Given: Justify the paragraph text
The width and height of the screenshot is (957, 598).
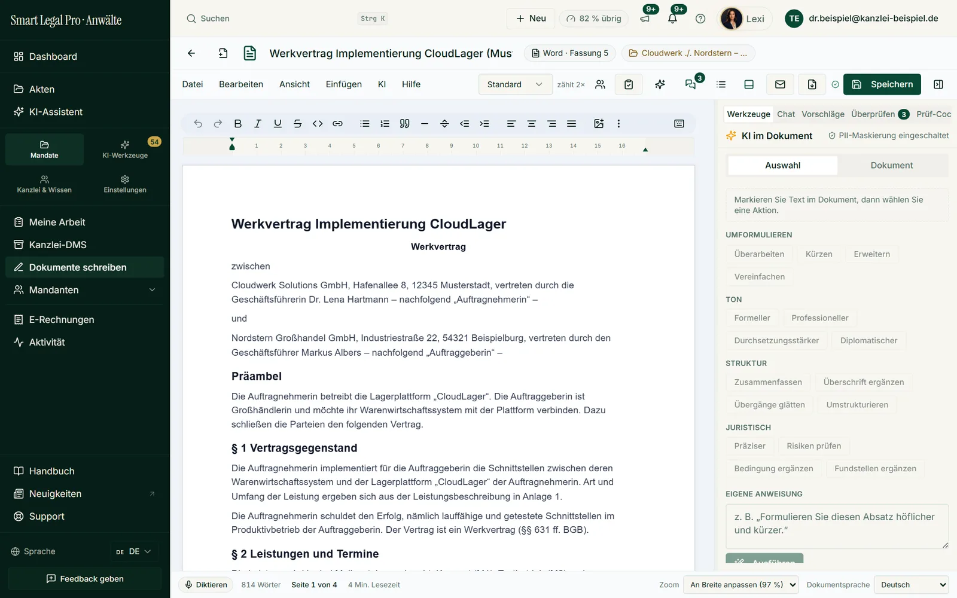Looking at the screenshot, I should 571,124.
